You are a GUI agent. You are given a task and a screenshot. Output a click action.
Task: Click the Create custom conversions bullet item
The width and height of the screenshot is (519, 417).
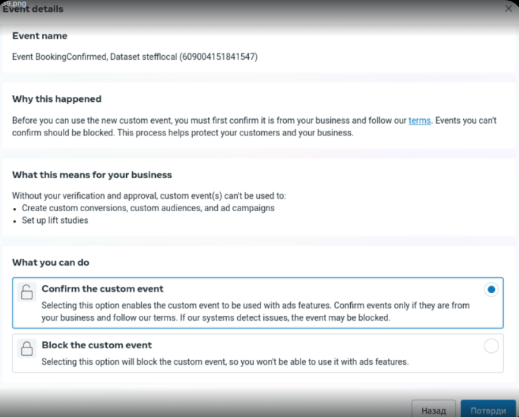tap(147, 208)
